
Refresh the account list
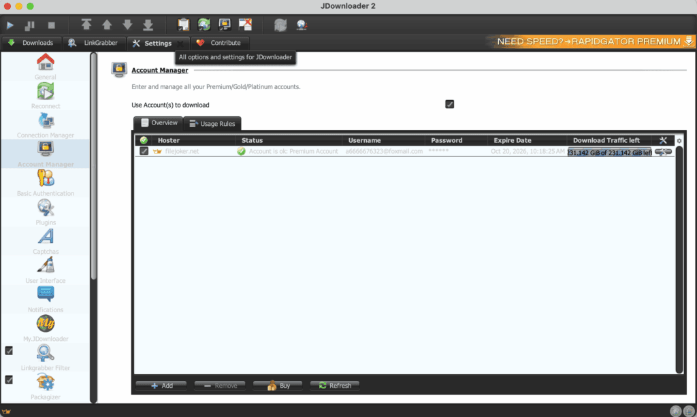tap(335, 386)
